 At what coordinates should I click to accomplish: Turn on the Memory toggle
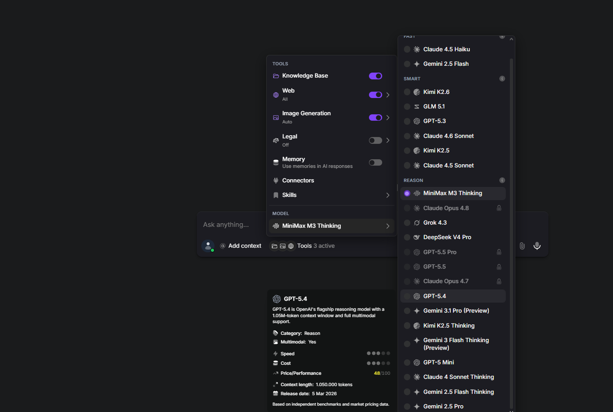(375, 162)
